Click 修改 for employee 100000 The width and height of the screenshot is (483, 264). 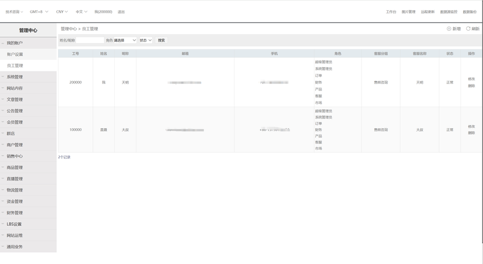[x=472, y=127]
